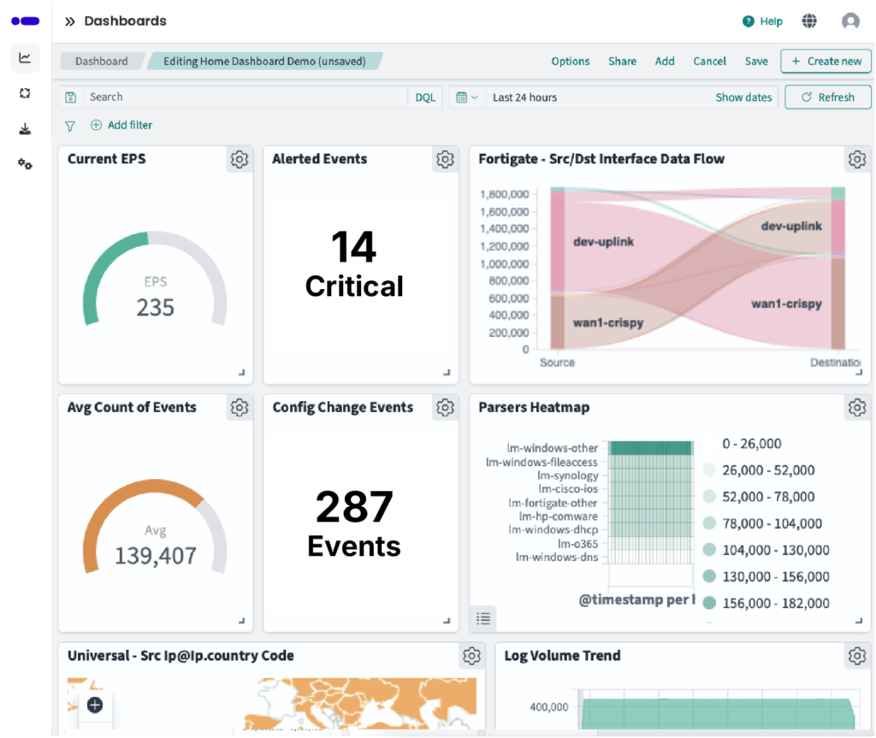Open the visualizations chart icon in sidebar
Screen dimensions: 876x738
[25, 57]
